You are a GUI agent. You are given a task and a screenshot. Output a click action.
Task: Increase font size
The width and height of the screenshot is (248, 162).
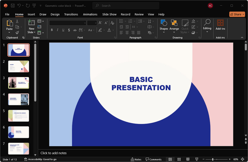[x=100, y=23]
